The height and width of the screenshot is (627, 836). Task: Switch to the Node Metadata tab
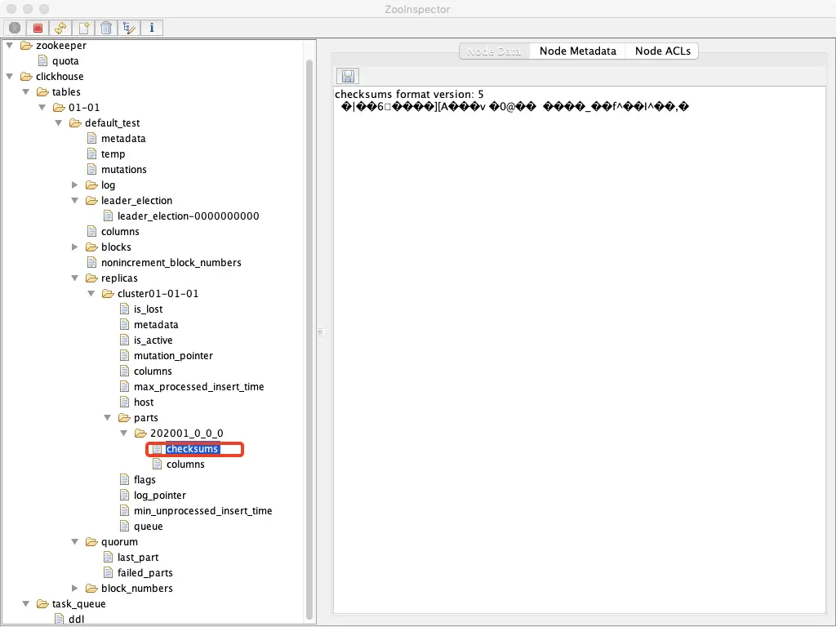(577, 51)
